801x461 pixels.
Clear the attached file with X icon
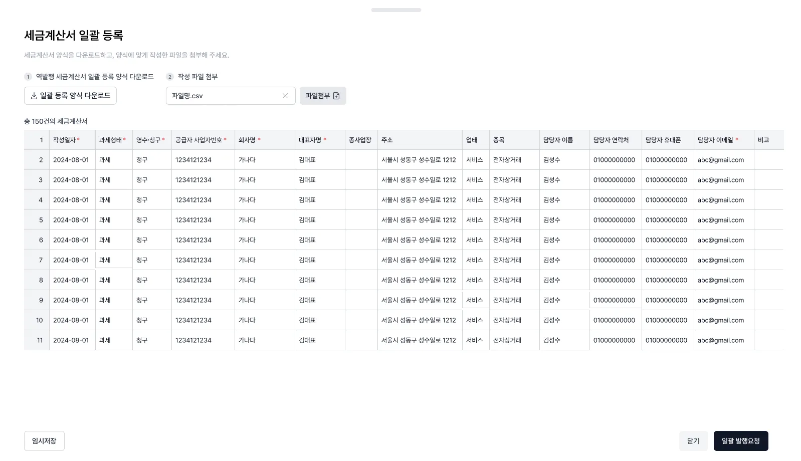[x=285, y=96]
